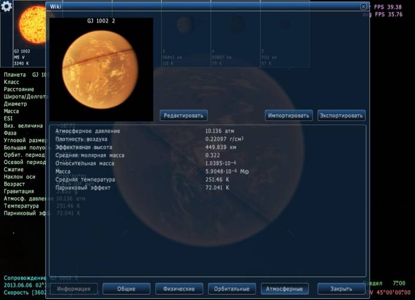Open the Информация tab
Image resolution: width=415 pixels, height=300 pixels.
(73, 289)
